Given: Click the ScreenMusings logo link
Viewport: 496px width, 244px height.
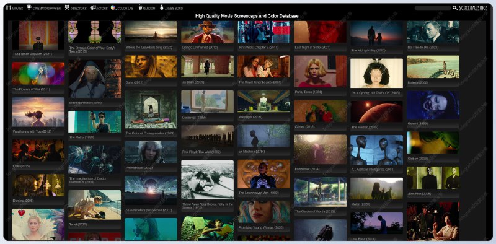Looking at the screenshot, I should 473,8.
